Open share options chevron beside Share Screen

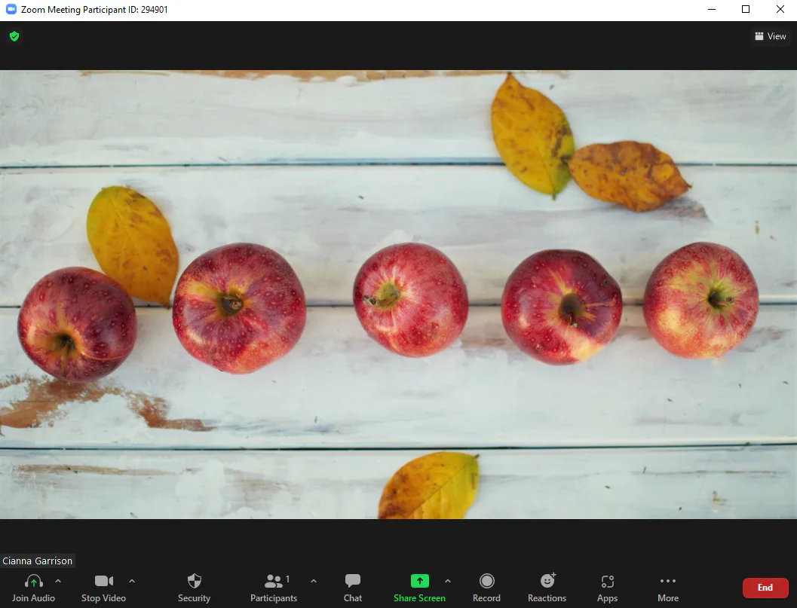[x=448, y=581]
